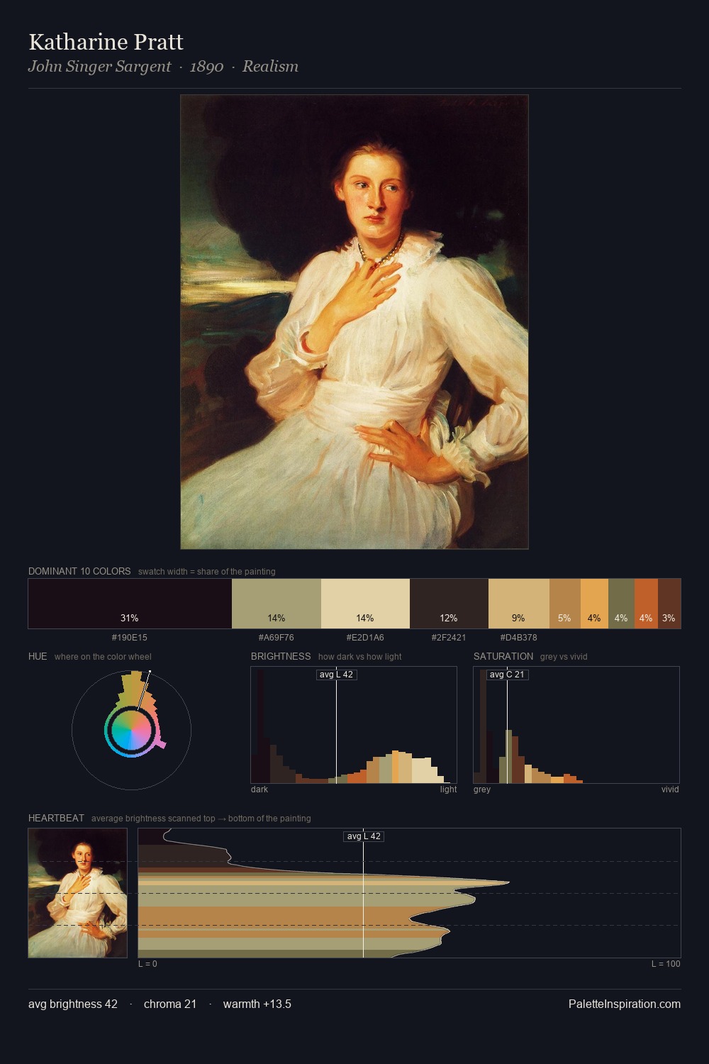Click the hex label #A69F76
This screenshot has width=709, height=1064.
point(277,638)
